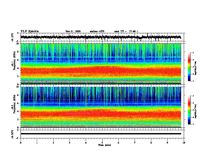The width and height of the screenshot is (207, 160).
Task: Click time-axis tick label "9"
Action: tap(167, 142)
